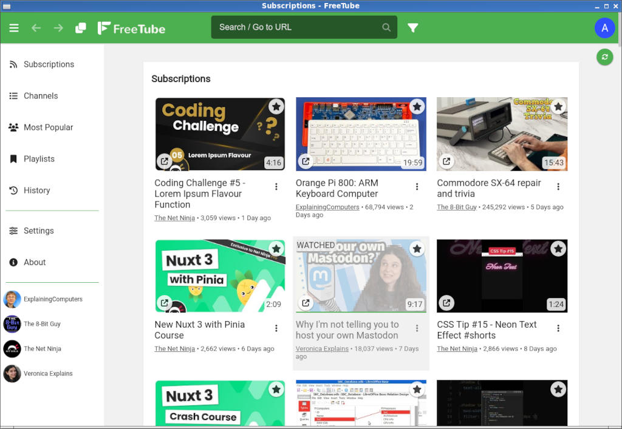Click The Net Ninja link under Nuxt 3 Pinia

click(174, 348)
